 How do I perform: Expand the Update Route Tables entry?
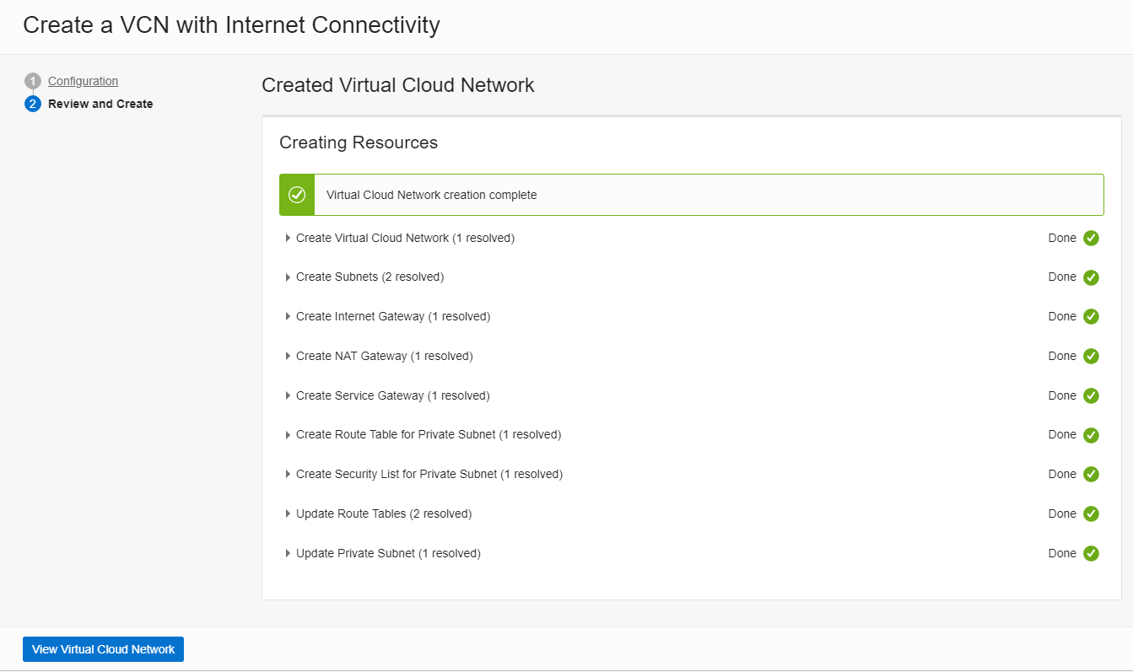[x=288, y=513]
